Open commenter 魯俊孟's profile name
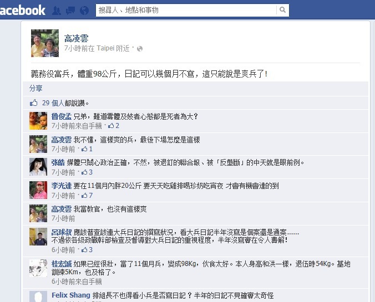The height and width of the screenshot is (302, 375). pos(61,116)
